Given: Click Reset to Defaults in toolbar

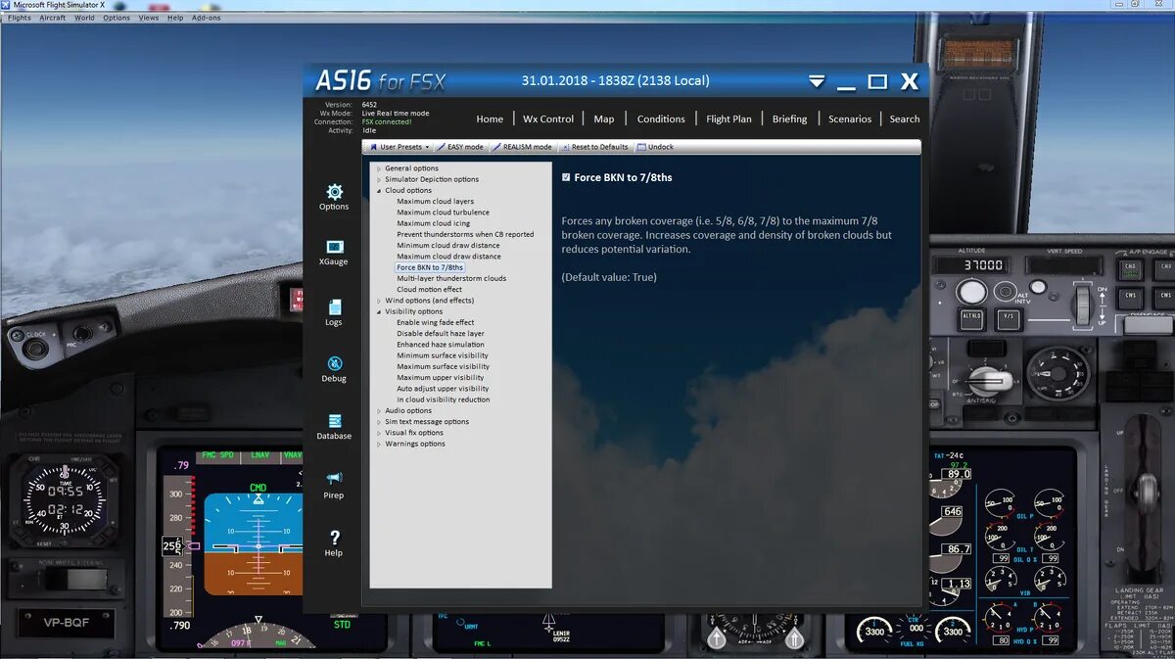Looking at the screenshot, I should pyautogui.click(x=594, y=147).
